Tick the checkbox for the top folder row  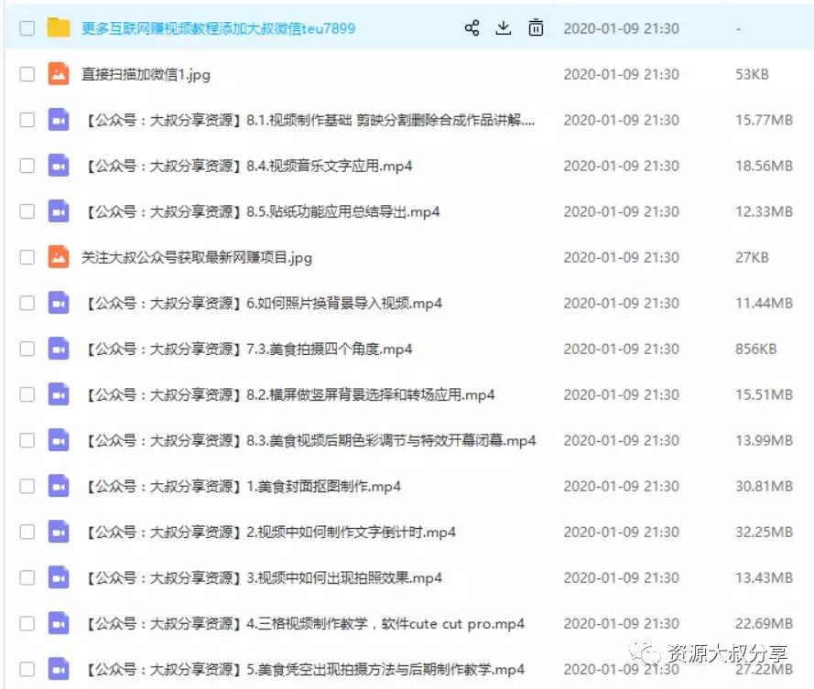pos(27,28)
